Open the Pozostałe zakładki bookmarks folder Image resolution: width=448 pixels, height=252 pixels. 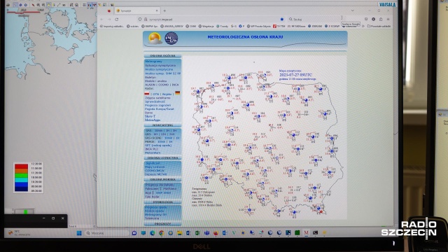point(379,27)
